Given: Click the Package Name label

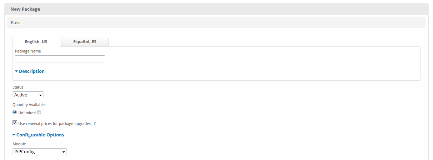Looking at the screenshot, I should coord(28,51).
